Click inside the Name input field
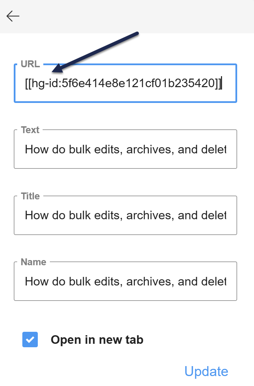Viewport: 254px width, 386px height. (125, 282)
